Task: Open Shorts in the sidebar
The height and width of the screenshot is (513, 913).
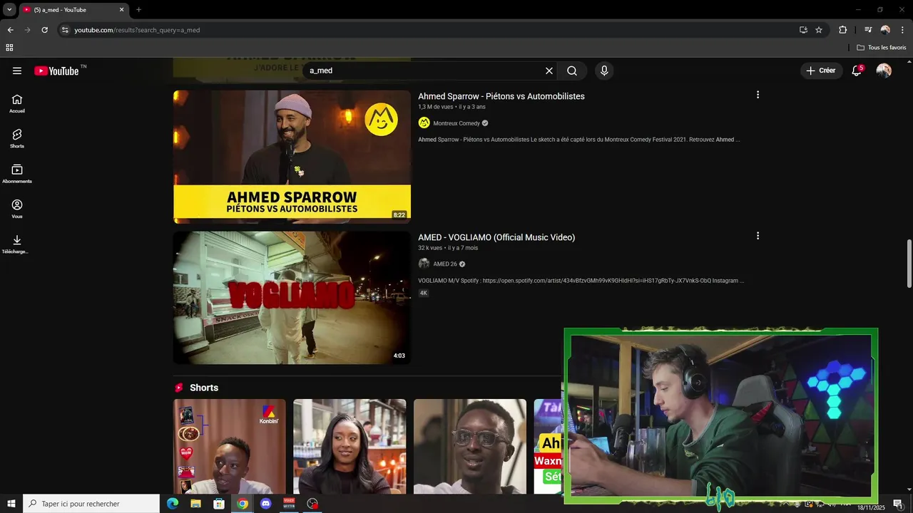Action: point(17,139)
